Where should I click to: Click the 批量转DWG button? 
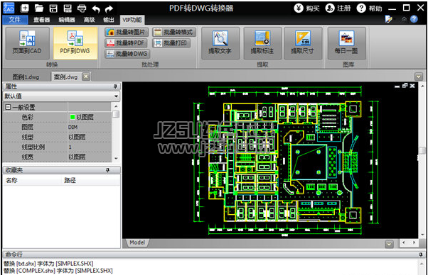[x=127, y=54]
